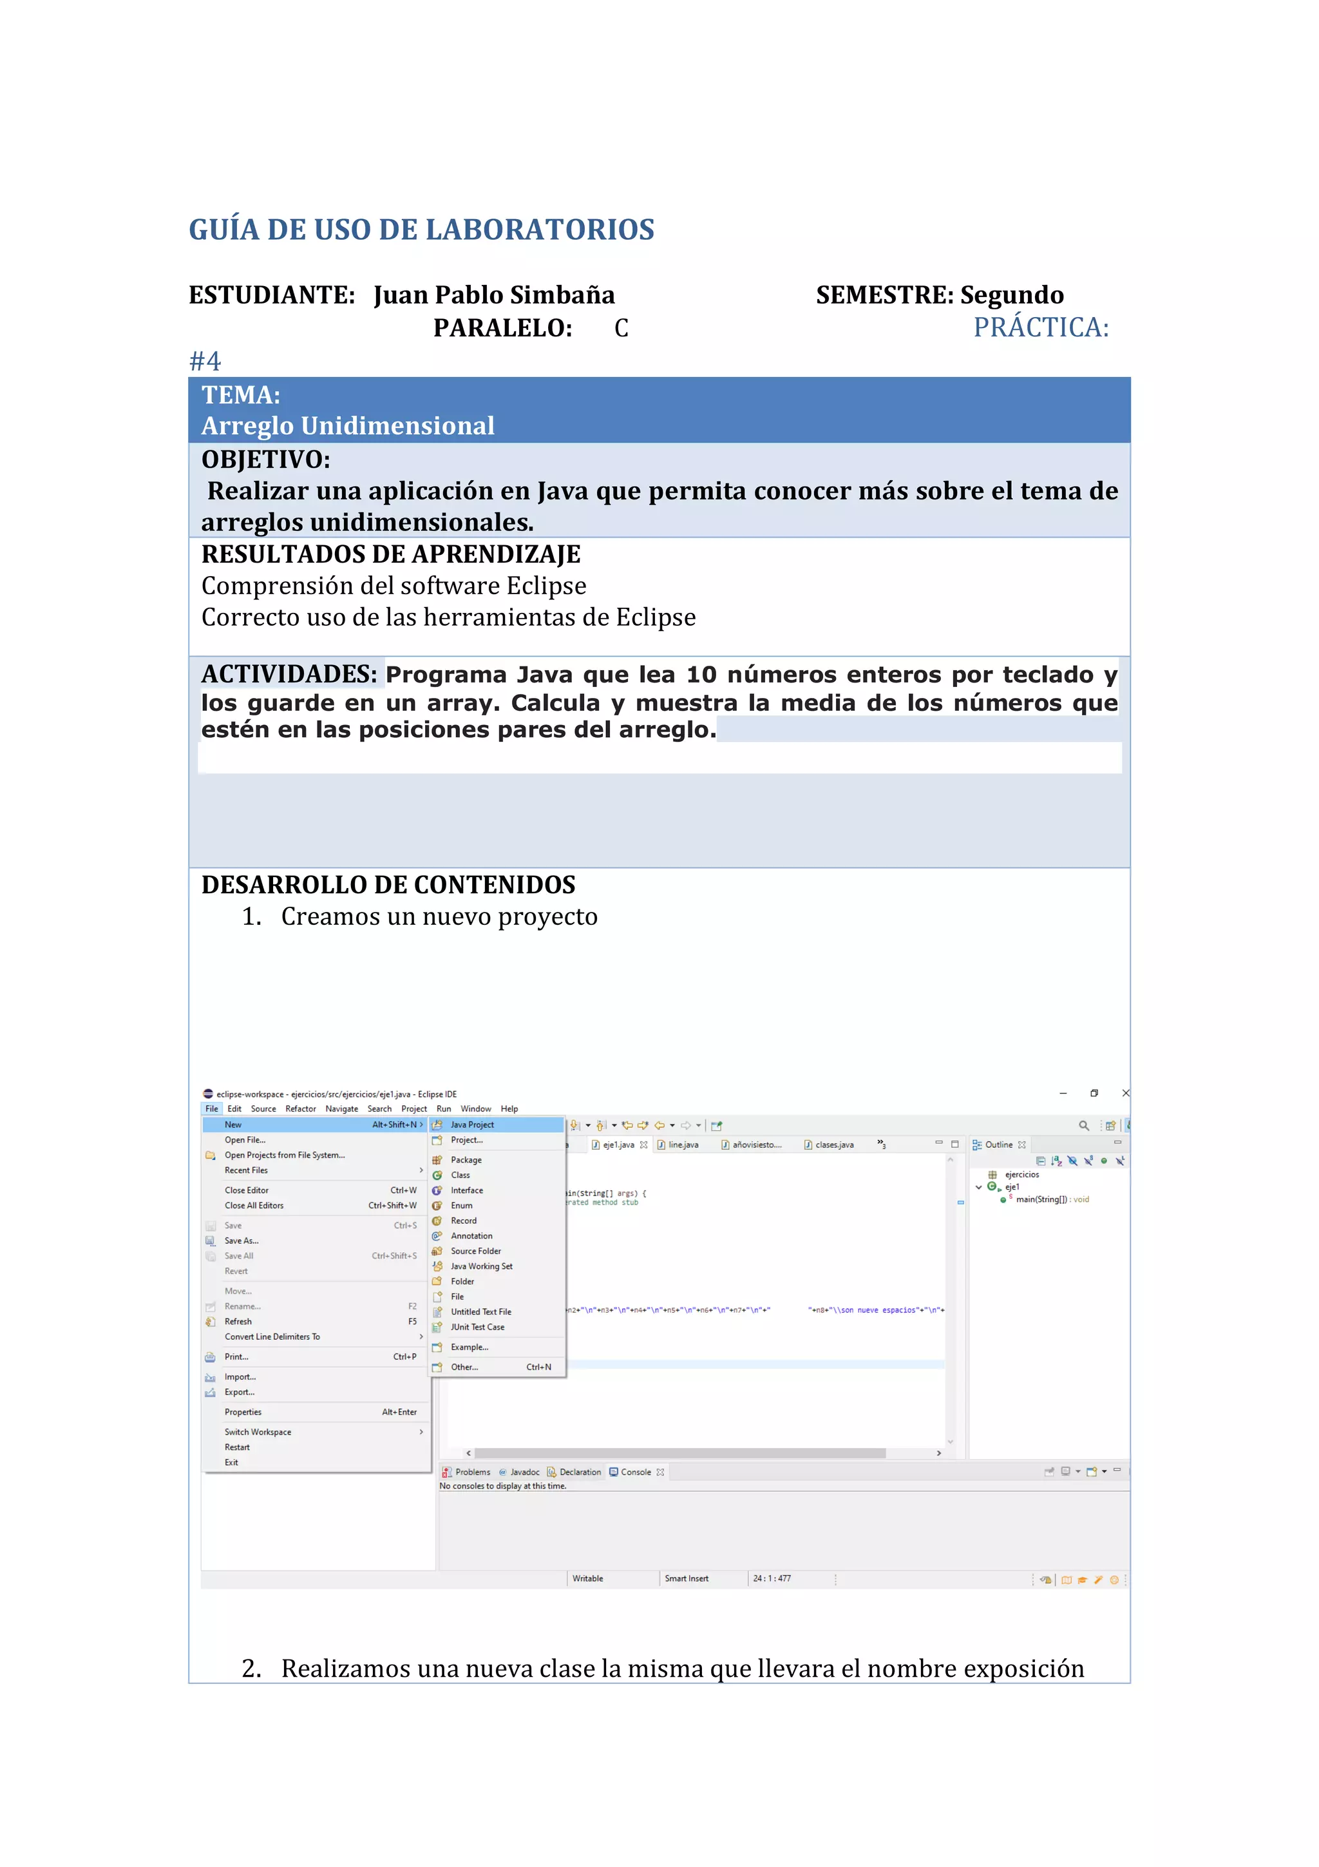Close the Console view tab
Viewport: 1319px width, 1867px height.
tap(661, 1473)
